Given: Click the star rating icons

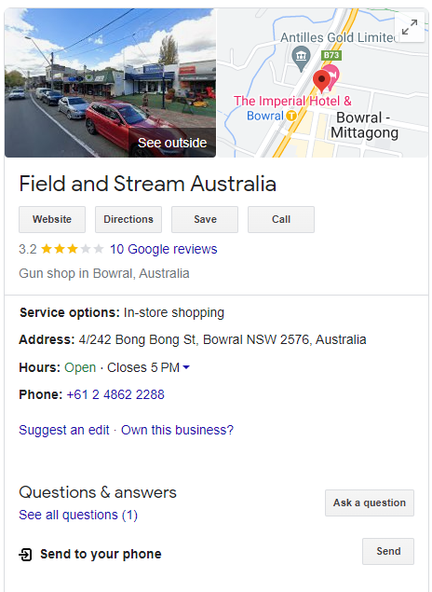Looking at the screenshot, I should click(x=73, y=249).
